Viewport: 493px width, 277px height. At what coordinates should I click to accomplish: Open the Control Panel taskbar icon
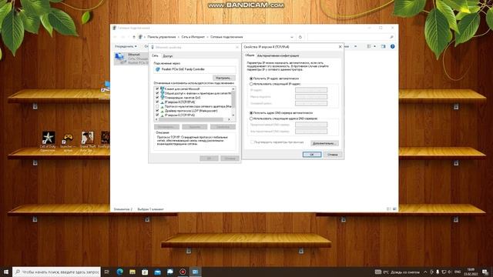[195, 272]
